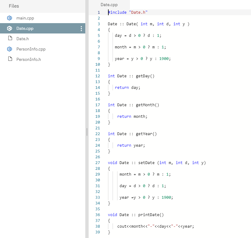Click line number 1 in the gutter
251x238 pixels.
[x=99, y=12]
